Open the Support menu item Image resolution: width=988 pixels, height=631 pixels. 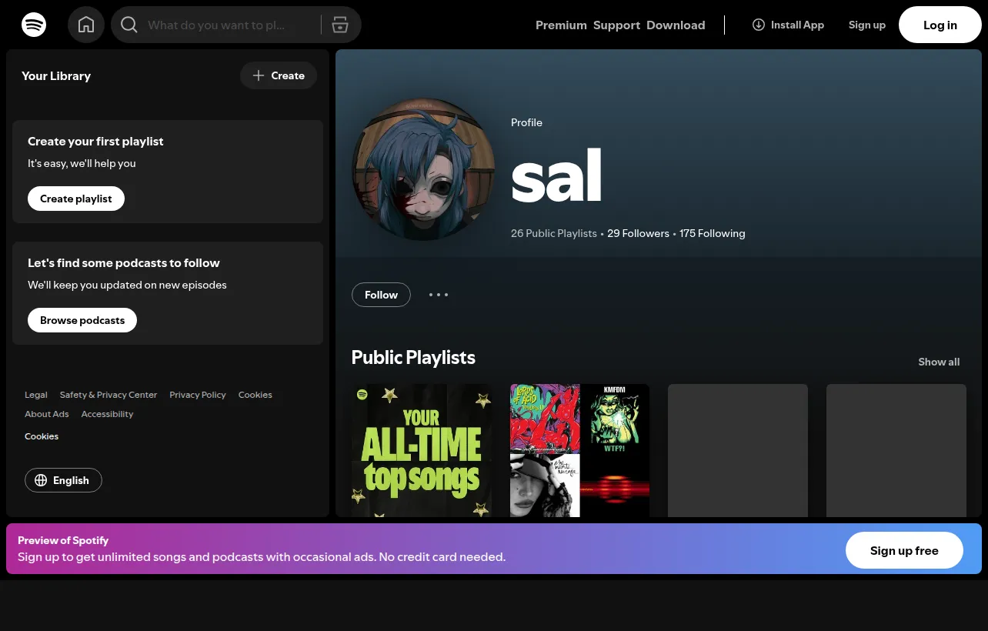pyautogui.click(x=616, y=25)
